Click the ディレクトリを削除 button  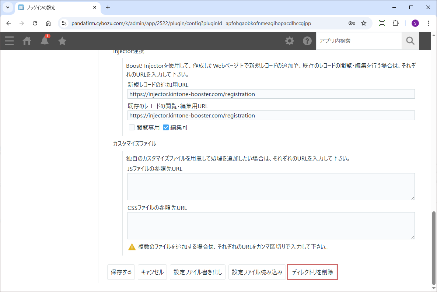click(x=312, y=272)
